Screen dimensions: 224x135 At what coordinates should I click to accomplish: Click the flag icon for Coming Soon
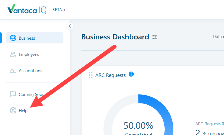13,94
